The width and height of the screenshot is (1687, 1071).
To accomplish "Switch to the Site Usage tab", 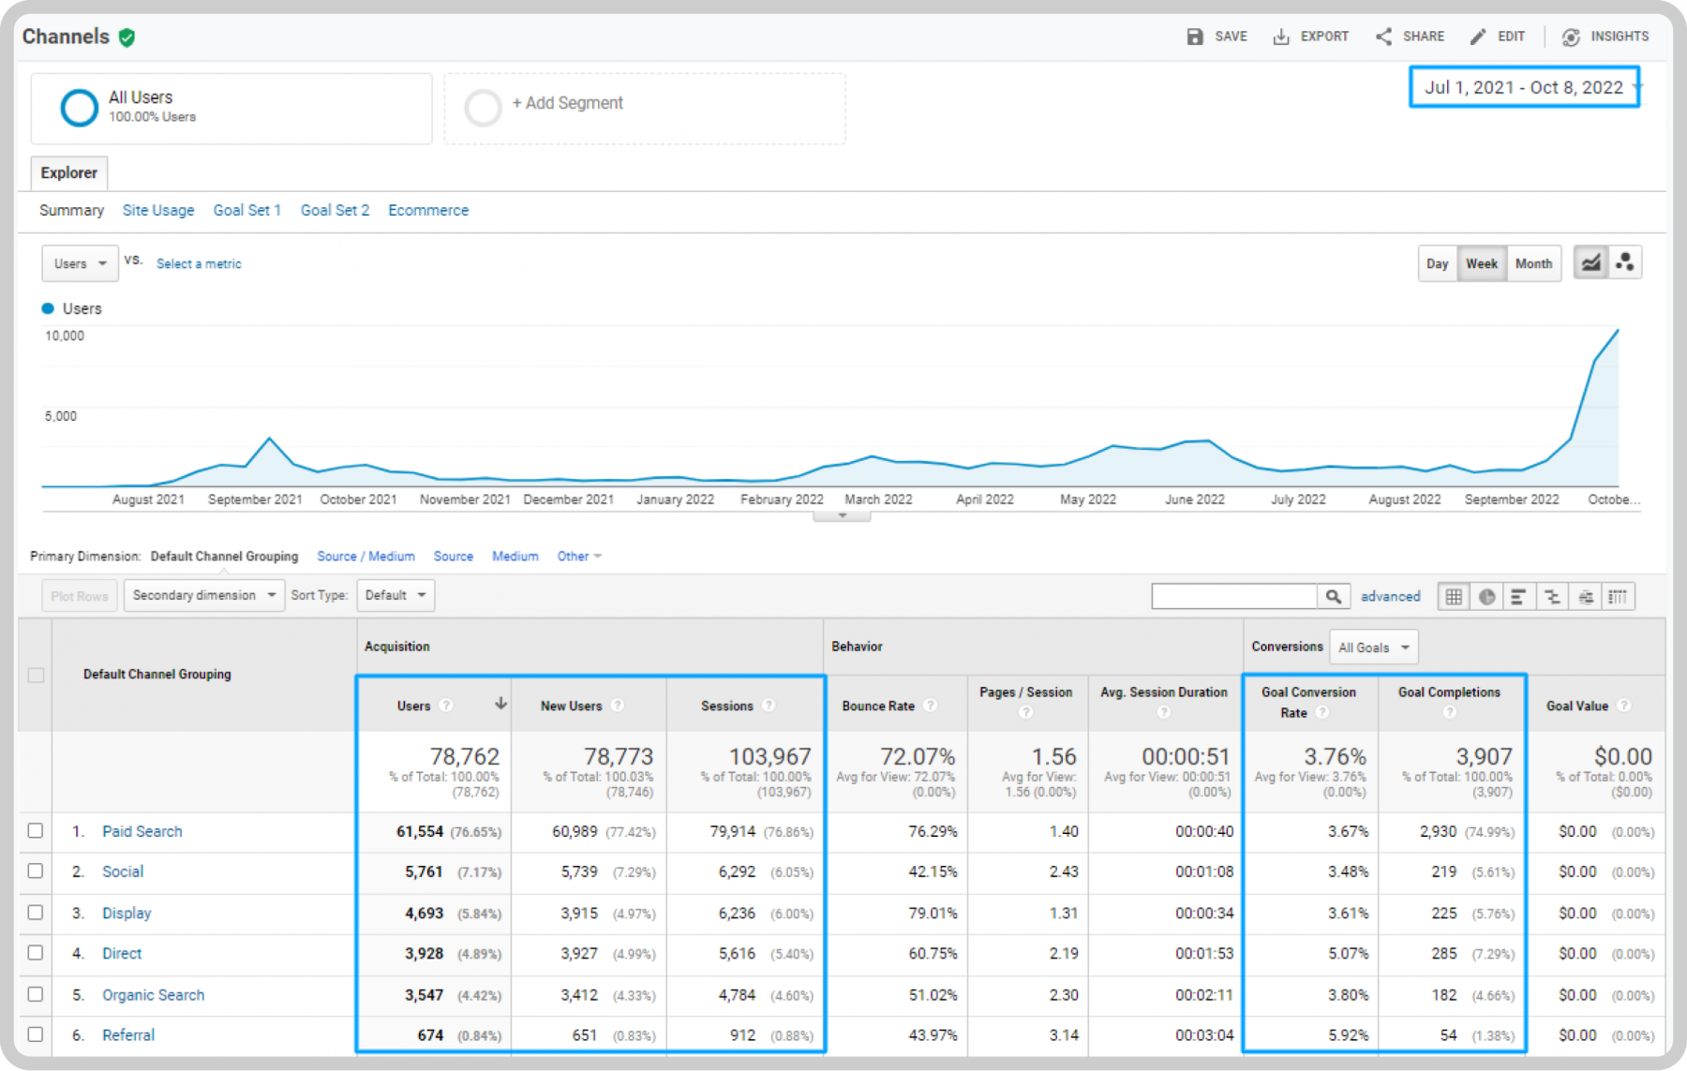I will [158, 210].
